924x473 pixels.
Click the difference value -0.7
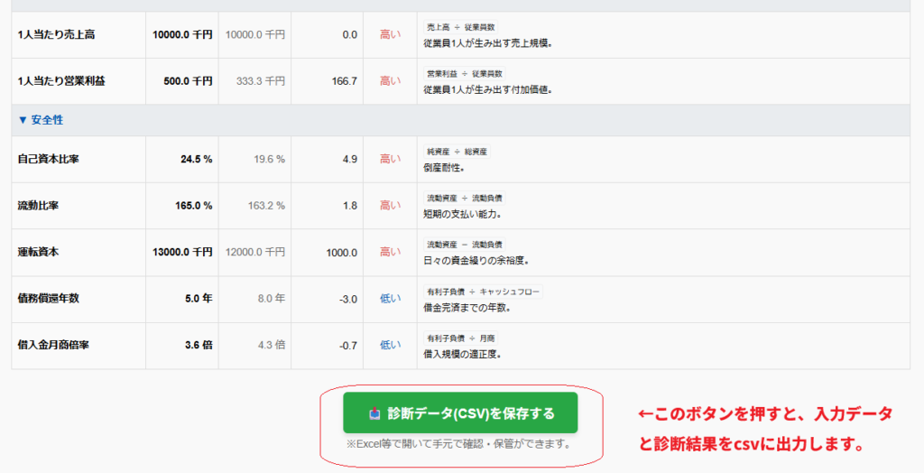pos(348,346)
